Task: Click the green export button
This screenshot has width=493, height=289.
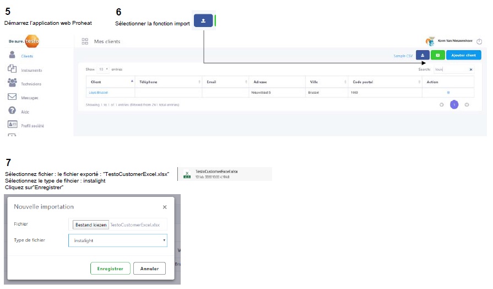Action: click(x=438, y=55)
